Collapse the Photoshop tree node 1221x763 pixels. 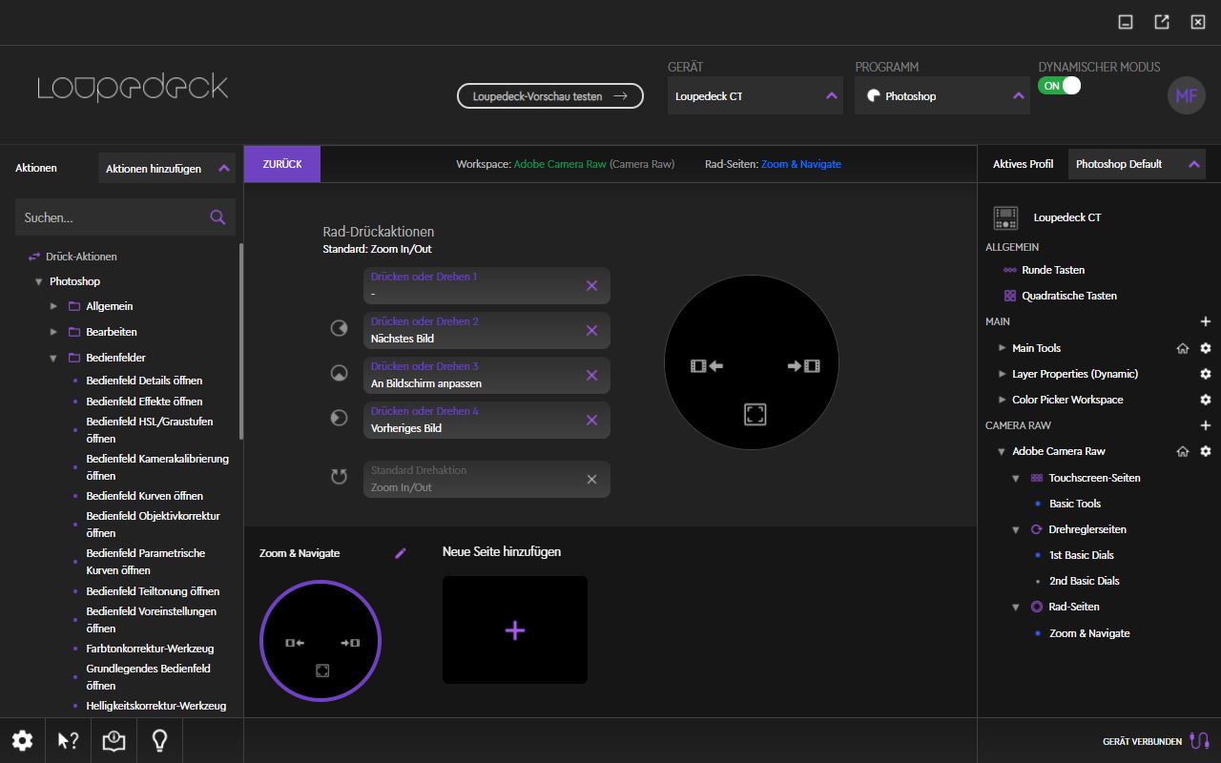coord(38,281)
